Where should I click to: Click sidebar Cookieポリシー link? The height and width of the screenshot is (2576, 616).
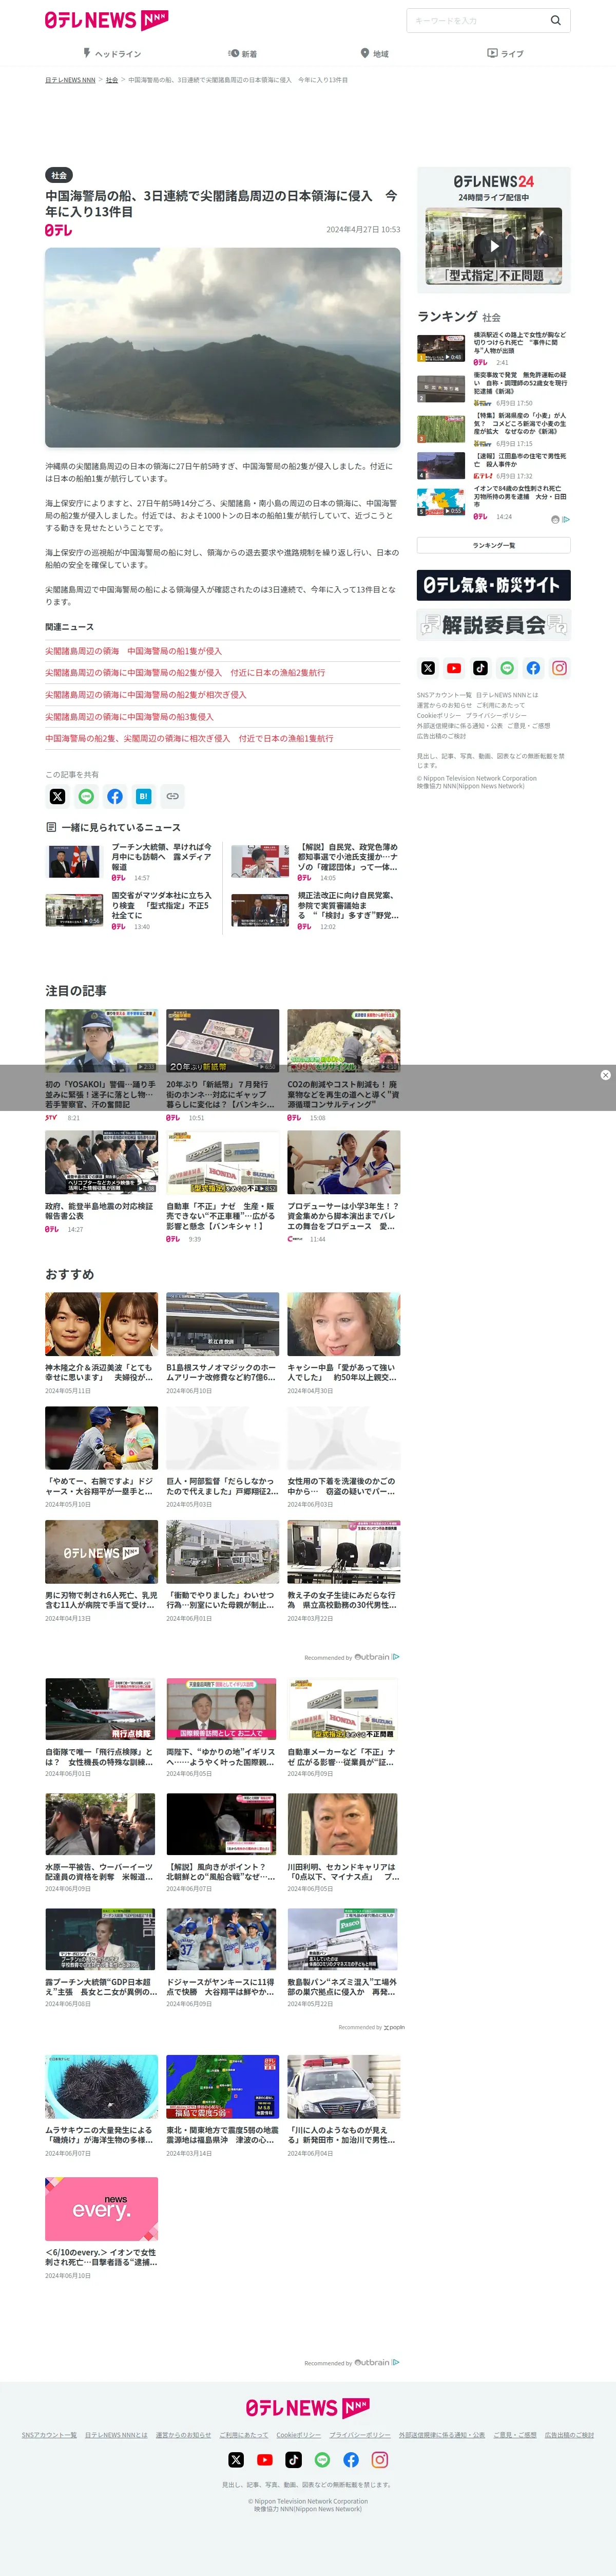[x=439, y=715]
